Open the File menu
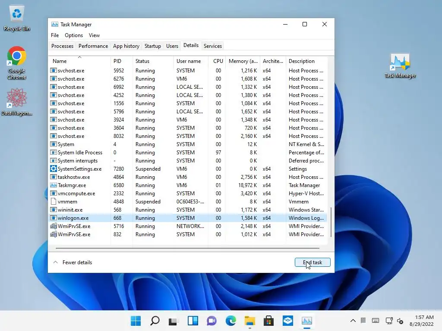 [55, 35]
